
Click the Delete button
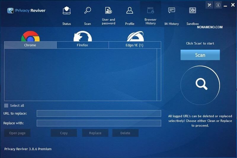tap(125, 133)
